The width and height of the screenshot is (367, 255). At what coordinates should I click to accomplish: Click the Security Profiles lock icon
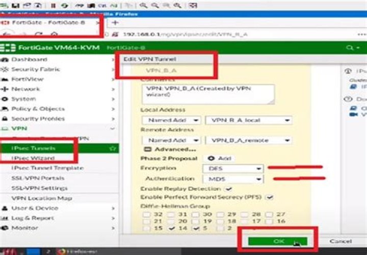click(4, 119)
